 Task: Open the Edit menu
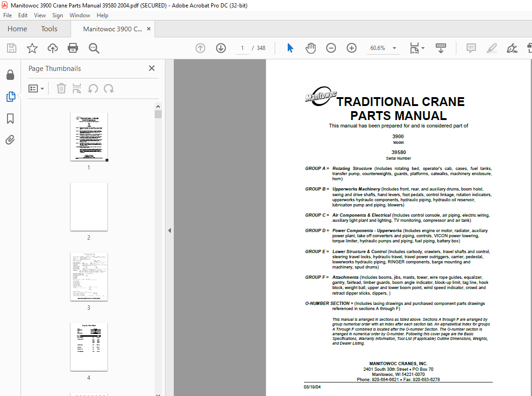[x=23, y=15]
